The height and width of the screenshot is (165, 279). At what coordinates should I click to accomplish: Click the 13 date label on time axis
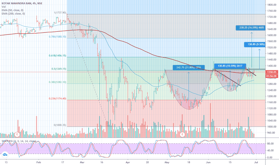pyautogui.click(x=6, y=162)
